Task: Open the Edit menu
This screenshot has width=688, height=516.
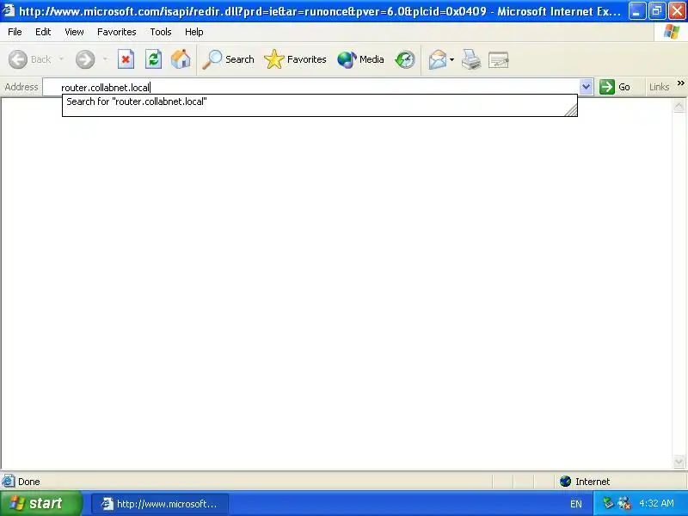Action: [43, 32]
